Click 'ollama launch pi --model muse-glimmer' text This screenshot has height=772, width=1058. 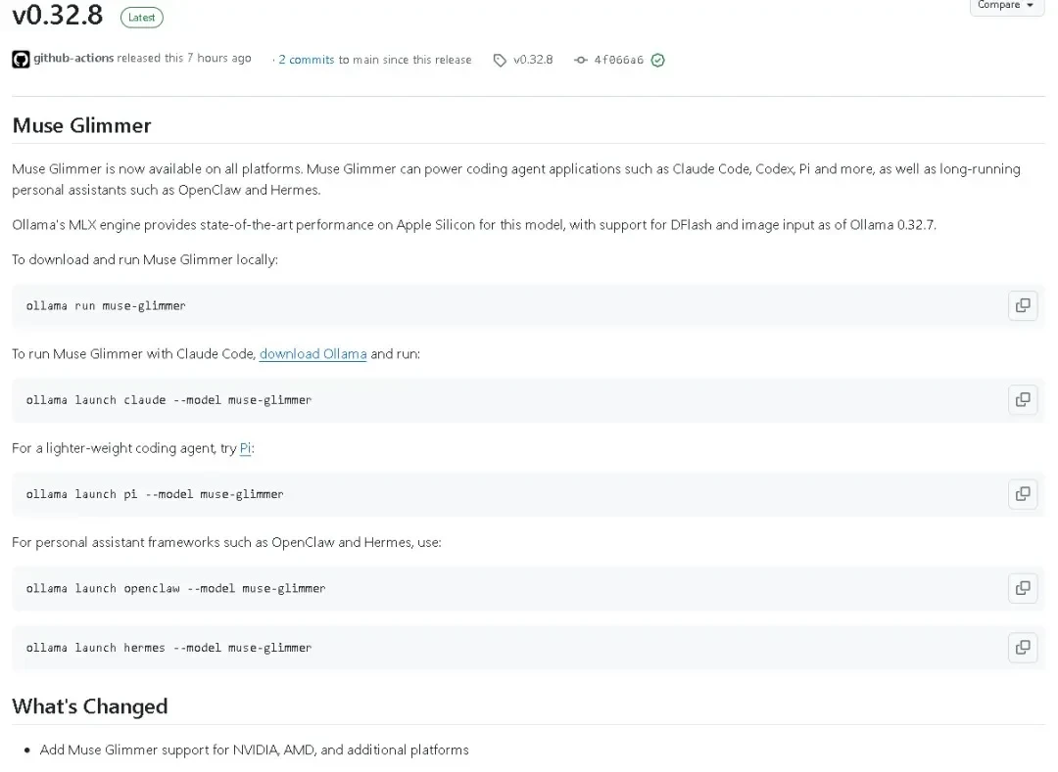point(155,494)
